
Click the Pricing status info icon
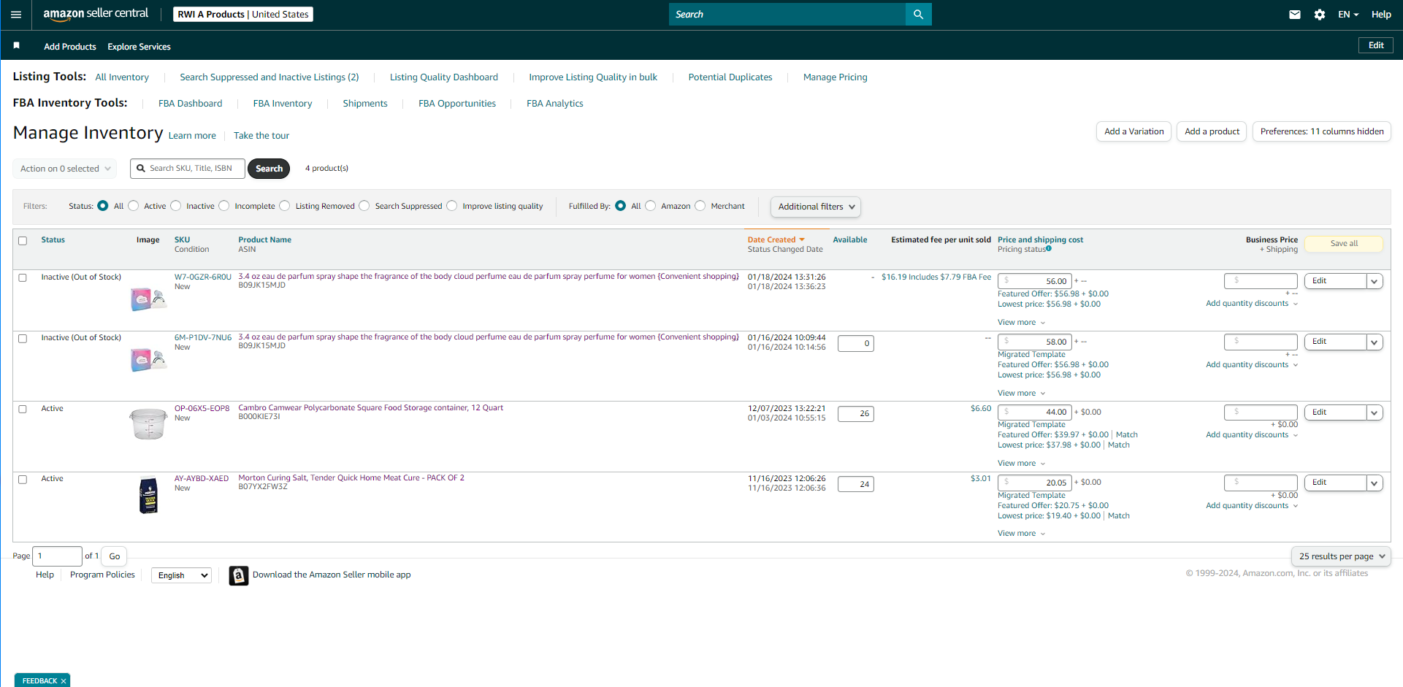[x=1049, y=249]
